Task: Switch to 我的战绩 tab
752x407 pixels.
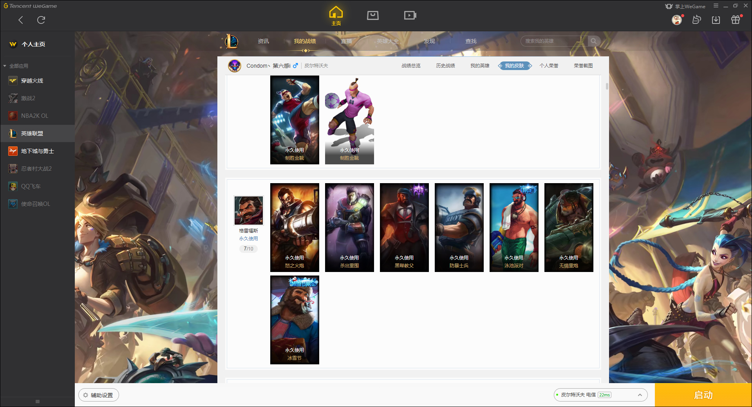Action: (x=305, y=41)
